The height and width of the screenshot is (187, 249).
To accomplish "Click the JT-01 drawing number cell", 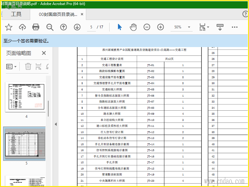I will tap(151, 65).
